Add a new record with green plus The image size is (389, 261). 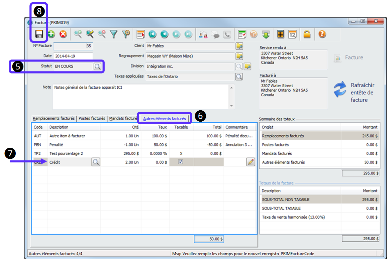(51, 34)
